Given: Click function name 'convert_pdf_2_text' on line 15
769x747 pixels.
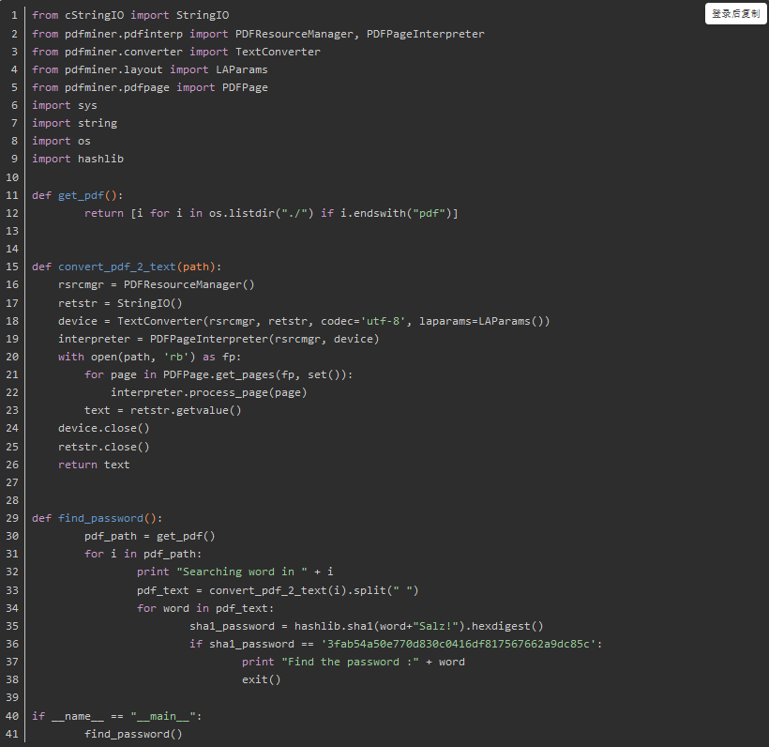Looking at the screenshot, I should [116, 267].
